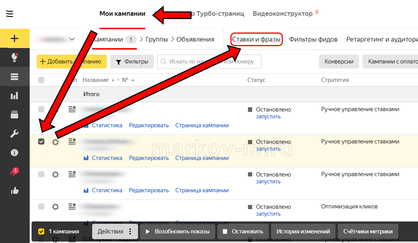Switch to Ставки и фразы tab
This screenshot has height=243, width=418.
tap(256, 39)
